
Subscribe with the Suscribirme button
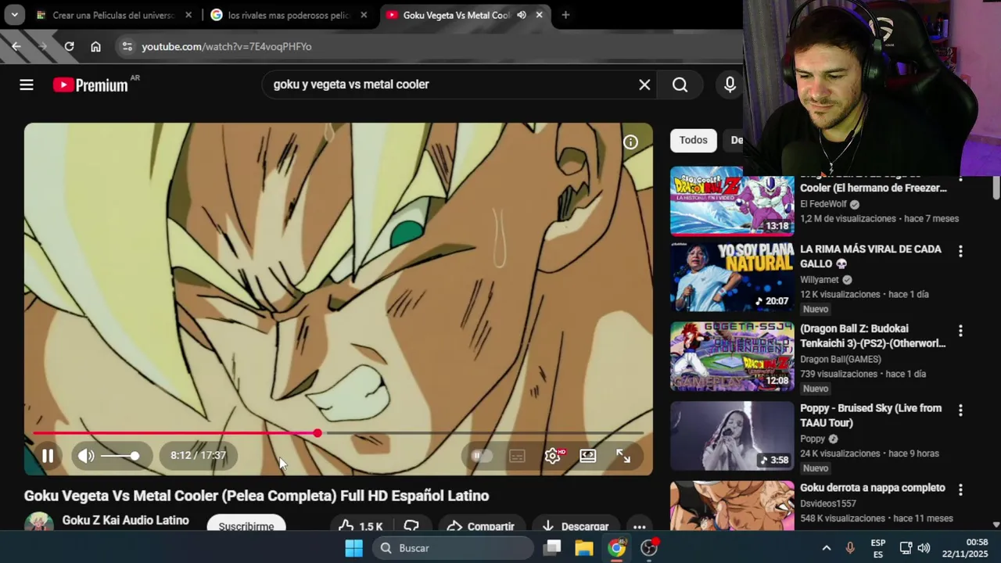(246, 524)
